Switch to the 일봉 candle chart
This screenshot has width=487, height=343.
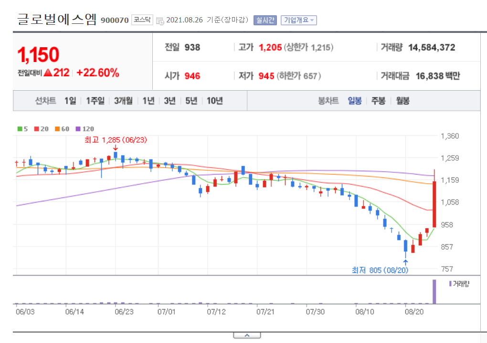[355, 101]
